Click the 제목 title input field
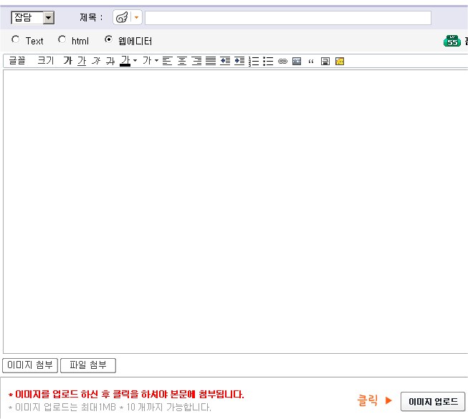 (288, 18)
